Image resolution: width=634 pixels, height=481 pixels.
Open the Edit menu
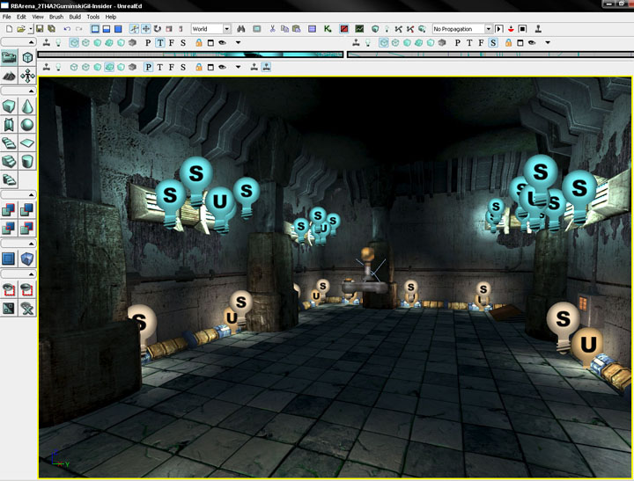(x=21, y=17)
